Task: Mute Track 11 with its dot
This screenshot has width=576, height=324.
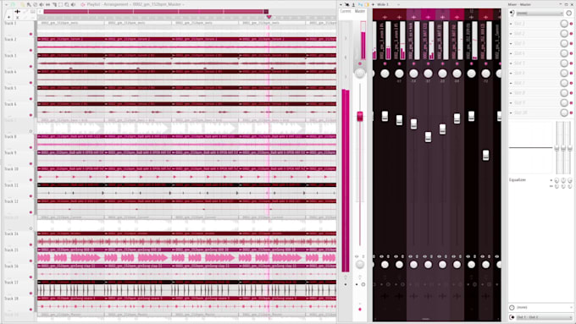Action: tap(30, 196)
